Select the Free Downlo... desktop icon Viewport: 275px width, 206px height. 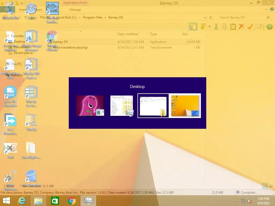tap(10, 124)
